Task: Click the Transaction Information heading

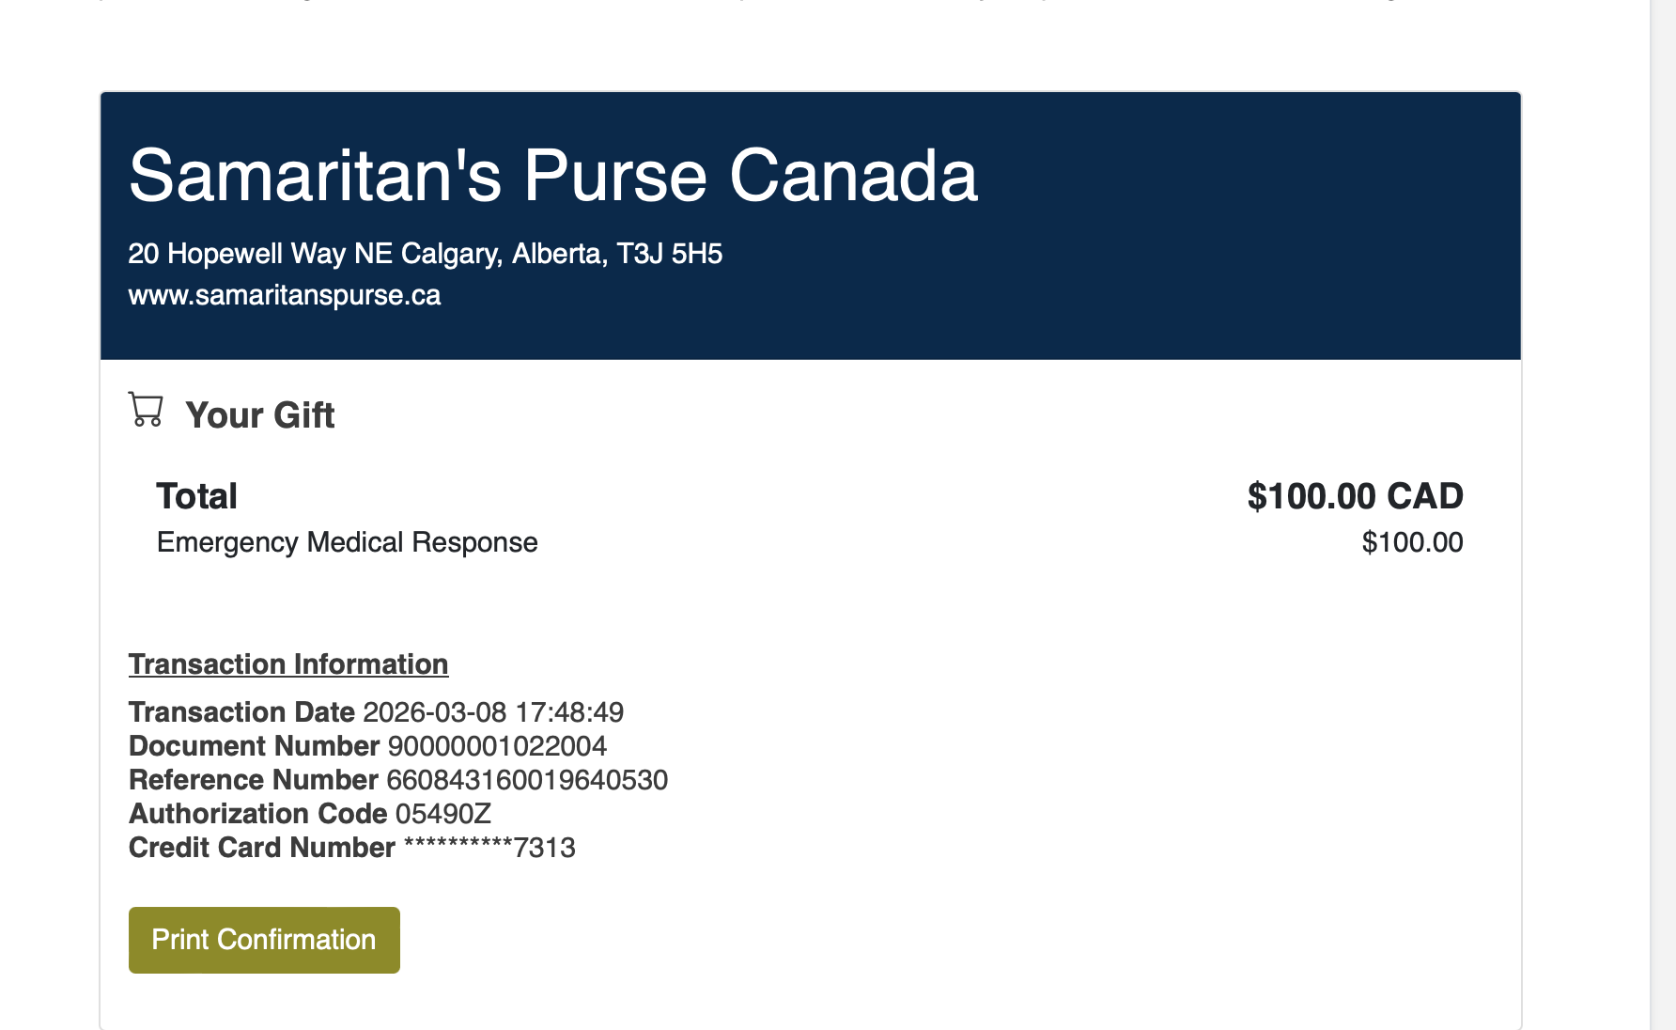Action: (288, 664)
